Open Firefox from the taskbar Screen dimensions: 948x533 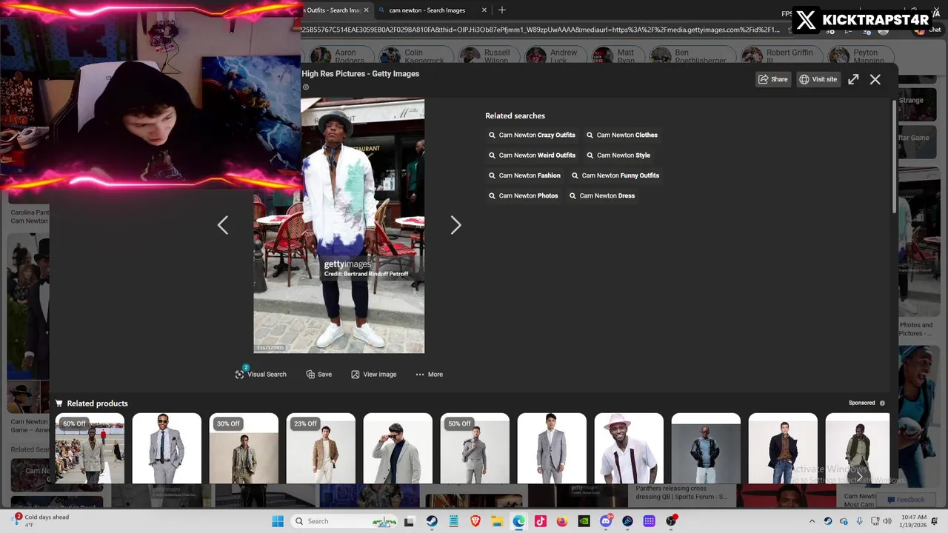point(562,521)
